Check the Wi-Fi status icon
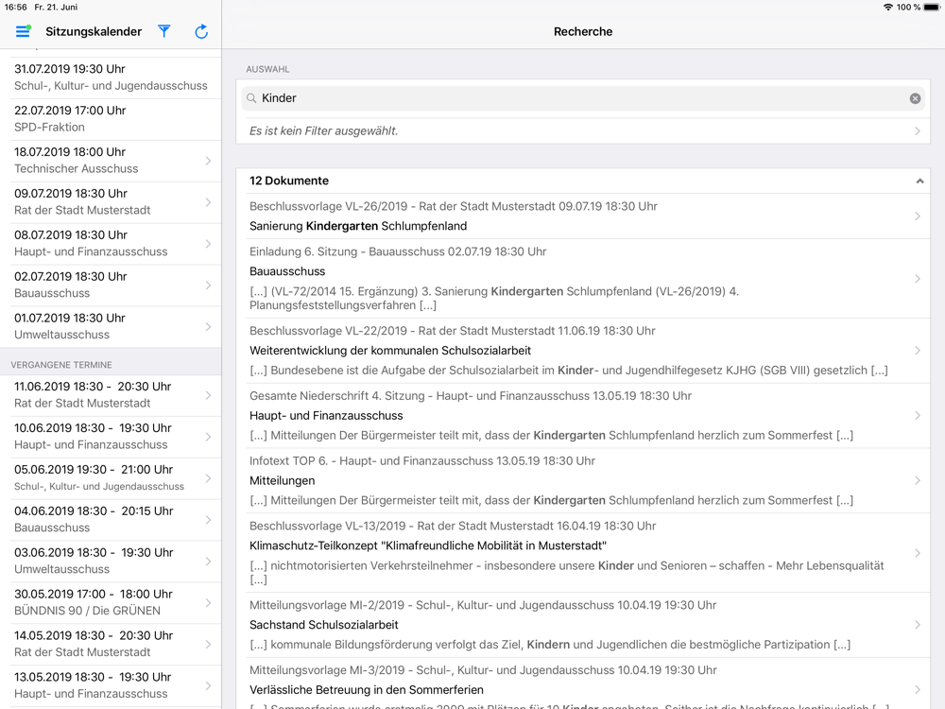The width and height of the screenshot is (945, 709). tap(887, 7)
